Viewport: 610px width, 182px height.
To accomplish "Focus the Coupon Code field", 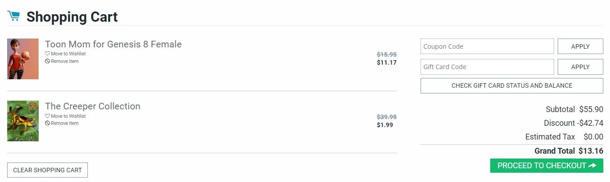I will 487,46.
